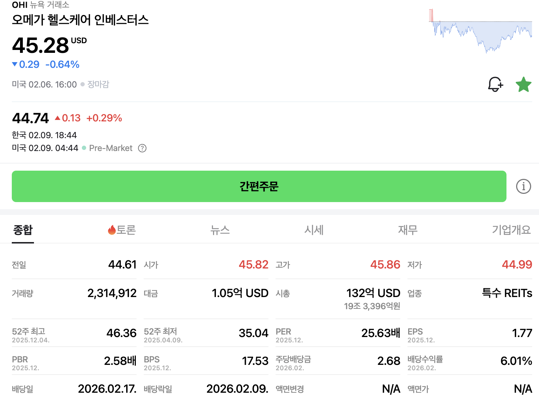Toggle the green favorite star

[x=524, y=85]
